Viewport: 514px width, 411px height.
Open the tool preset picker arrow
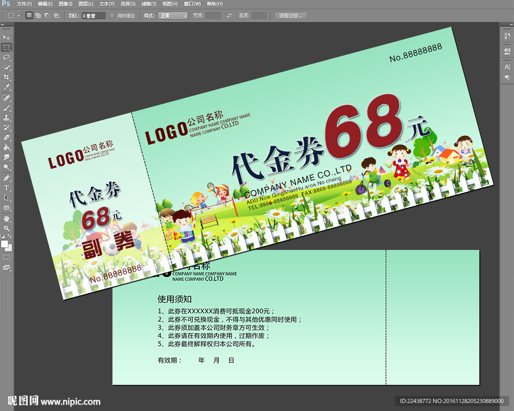19,16
